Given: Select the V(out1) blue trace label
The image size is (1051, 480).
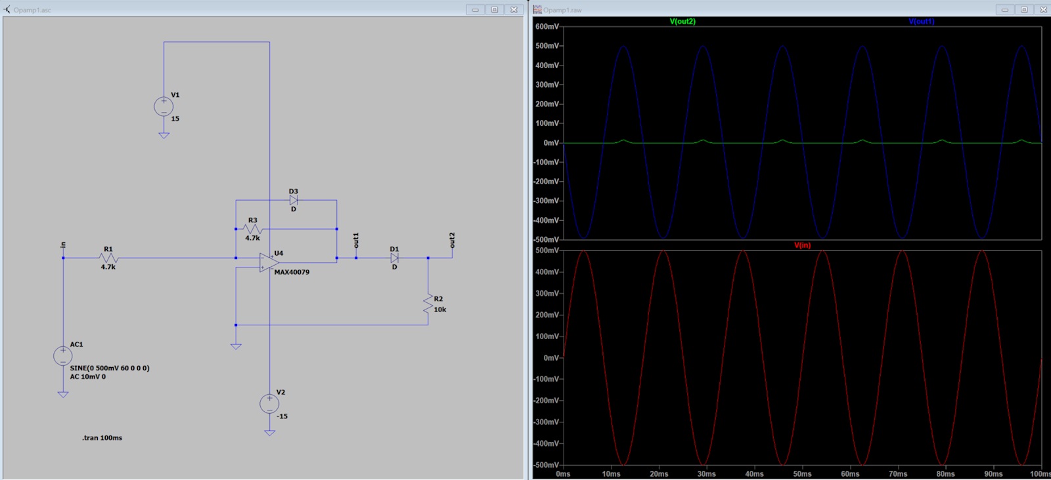Looking at the screenshot, I should [x=921, y=22].
